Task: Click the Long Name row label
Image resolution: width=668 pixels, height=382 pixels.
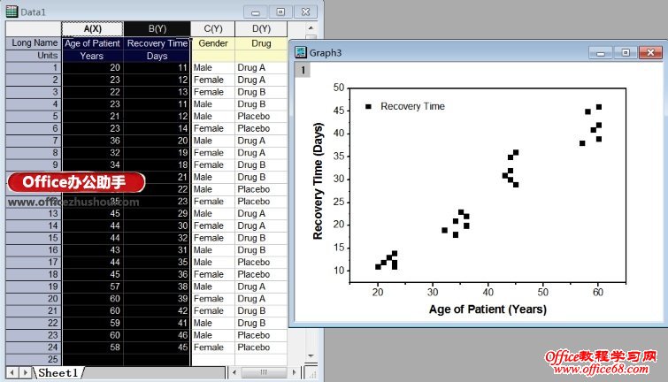Action: coord(34,43)
